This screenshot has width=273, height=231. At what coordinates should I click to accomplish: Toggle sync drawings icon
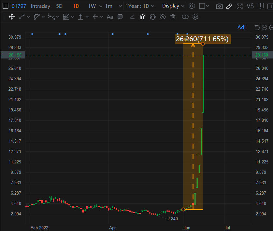[152, 17]
